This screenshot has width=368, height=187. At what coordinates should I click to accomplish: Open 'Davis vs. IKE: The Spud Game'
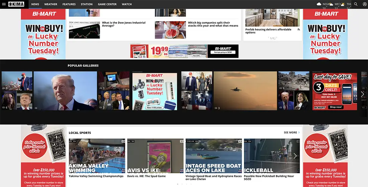click(x=147, y=176)
